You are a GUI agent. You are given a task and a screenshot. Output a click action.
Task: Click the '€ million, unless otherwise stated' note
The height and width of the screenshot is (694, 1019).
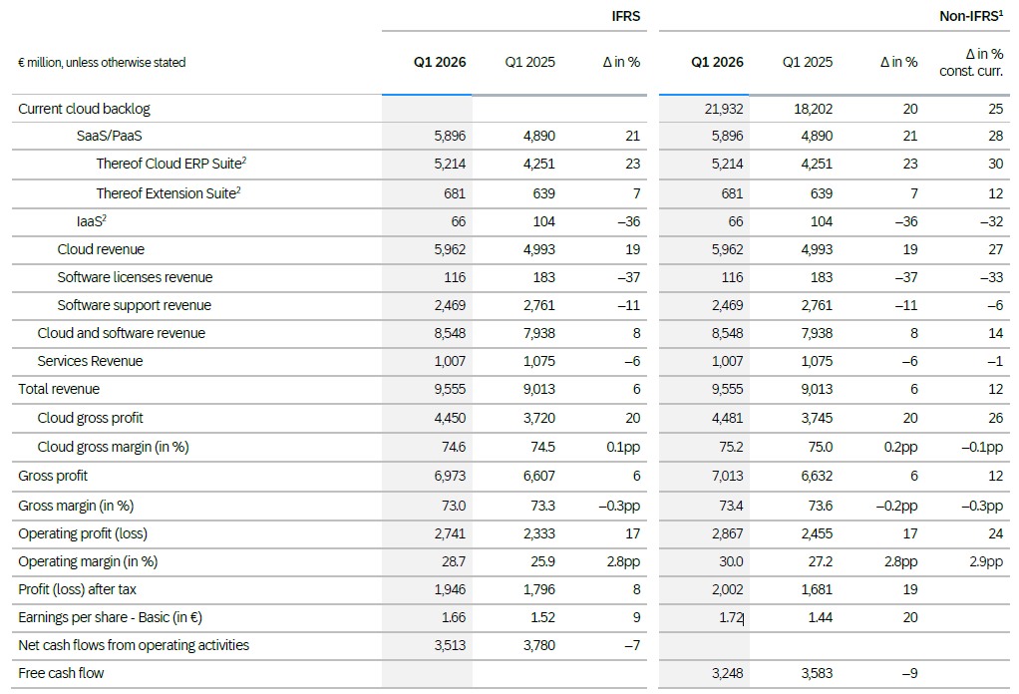(102, 62)
